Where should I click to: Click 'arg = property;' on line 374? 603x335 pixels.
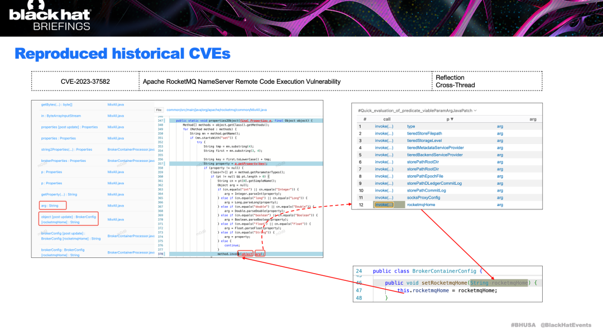pyautogui.click(x=237, y=237)
